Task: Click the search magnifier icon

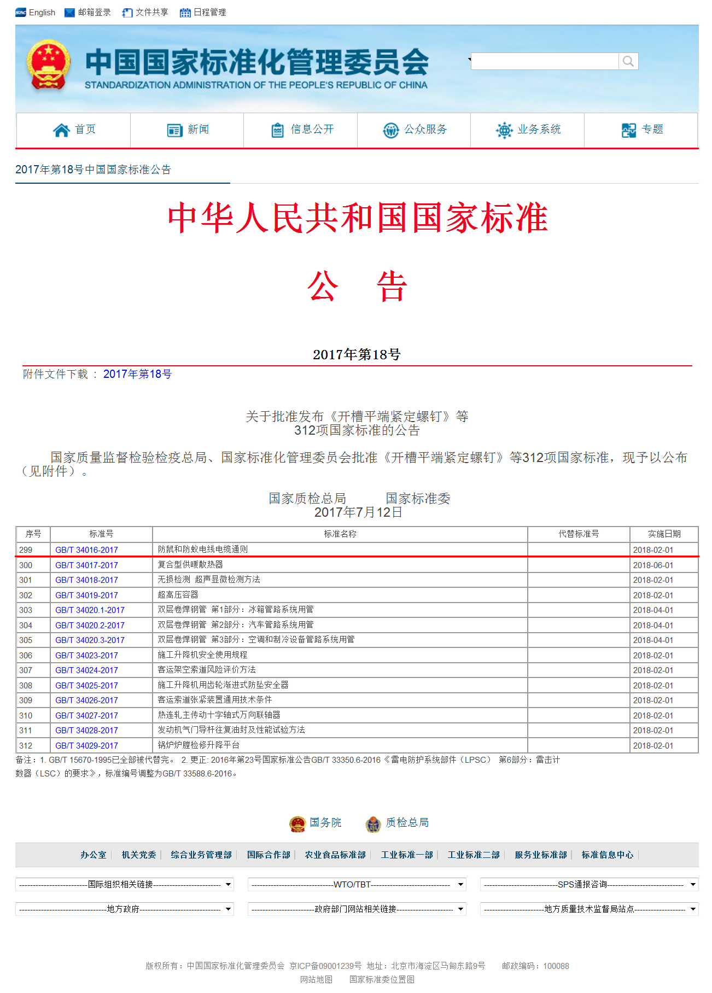Action: point(628,61)
